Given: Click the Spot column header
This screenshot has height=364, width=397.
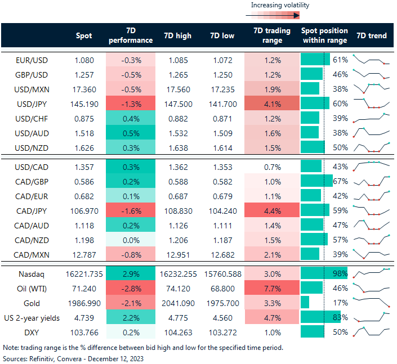Looking at the screenshot, I should tap(84, 35).
